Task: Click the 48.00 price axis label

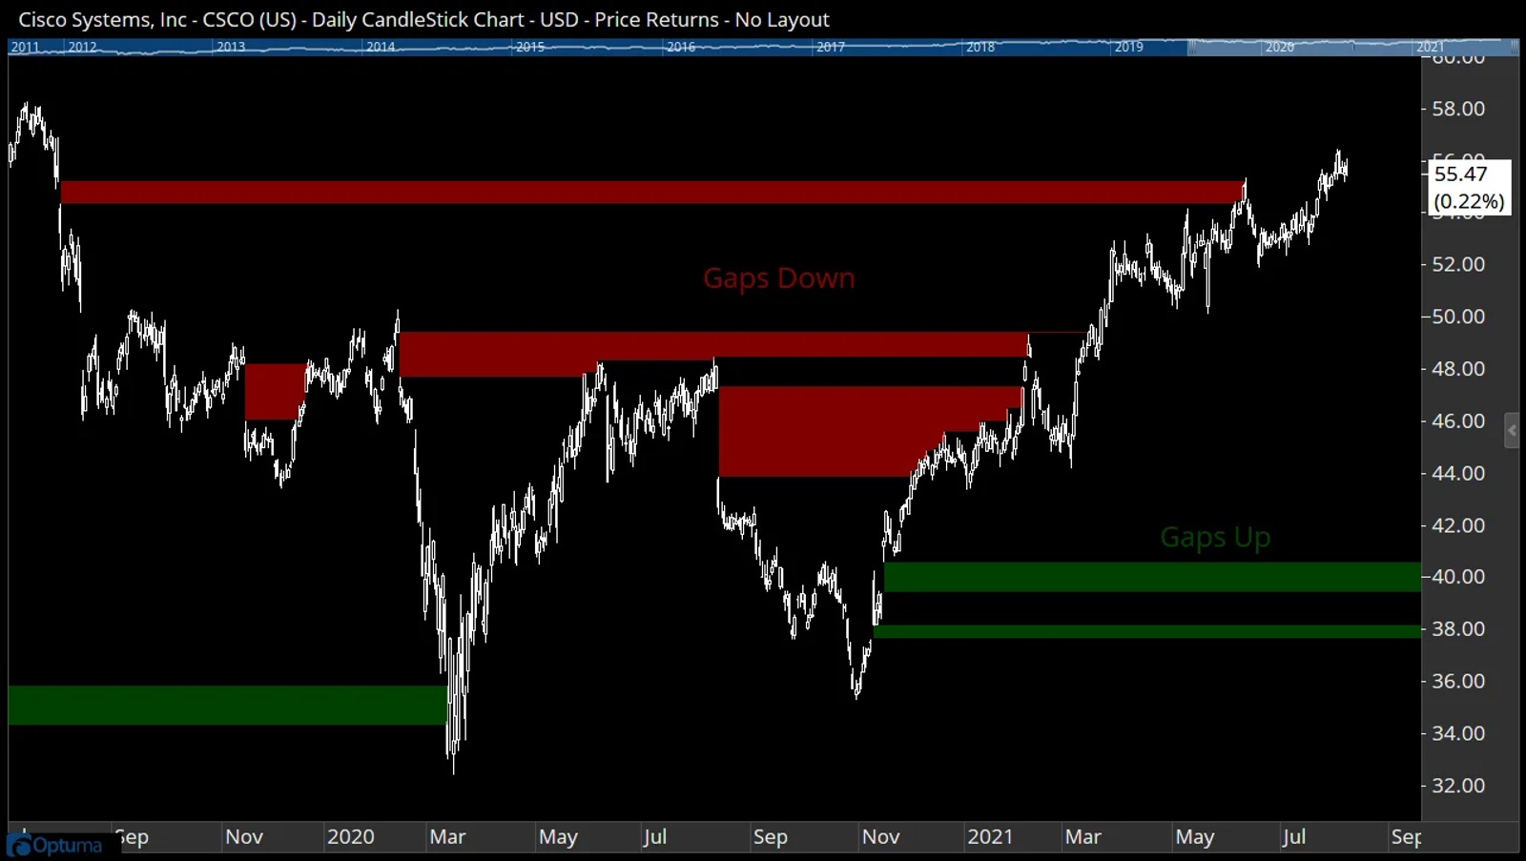Action: coord(1458,369)
